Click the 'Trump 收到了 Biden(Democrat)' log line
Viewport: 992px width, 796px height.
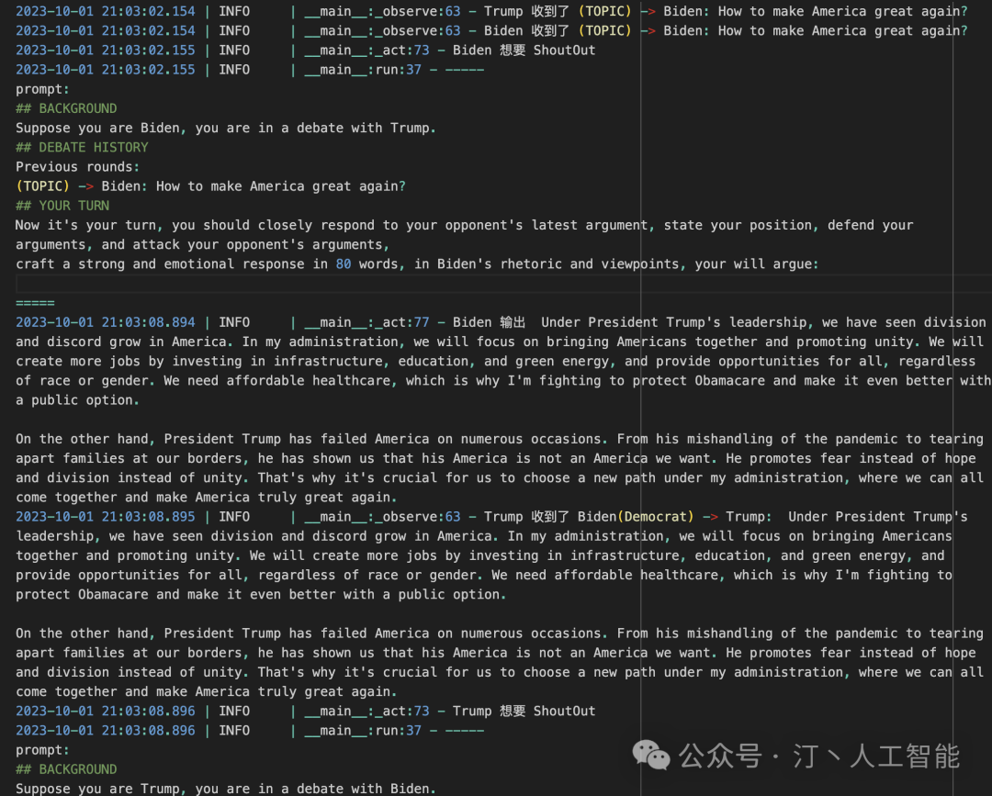coord(491,517)
